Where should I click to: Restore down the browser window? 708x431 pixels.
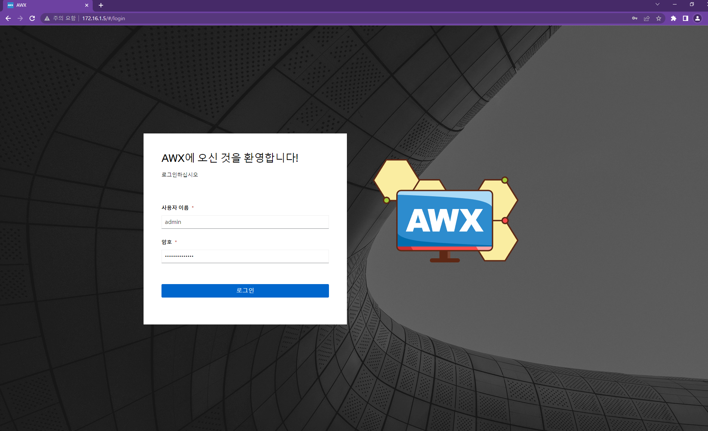[692, 4]
